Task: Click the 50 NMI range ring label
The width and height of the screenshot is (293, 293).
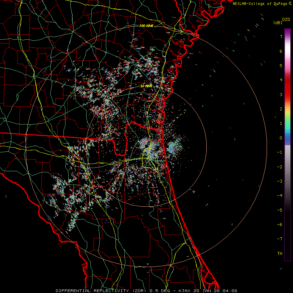Action: (146, 86)
